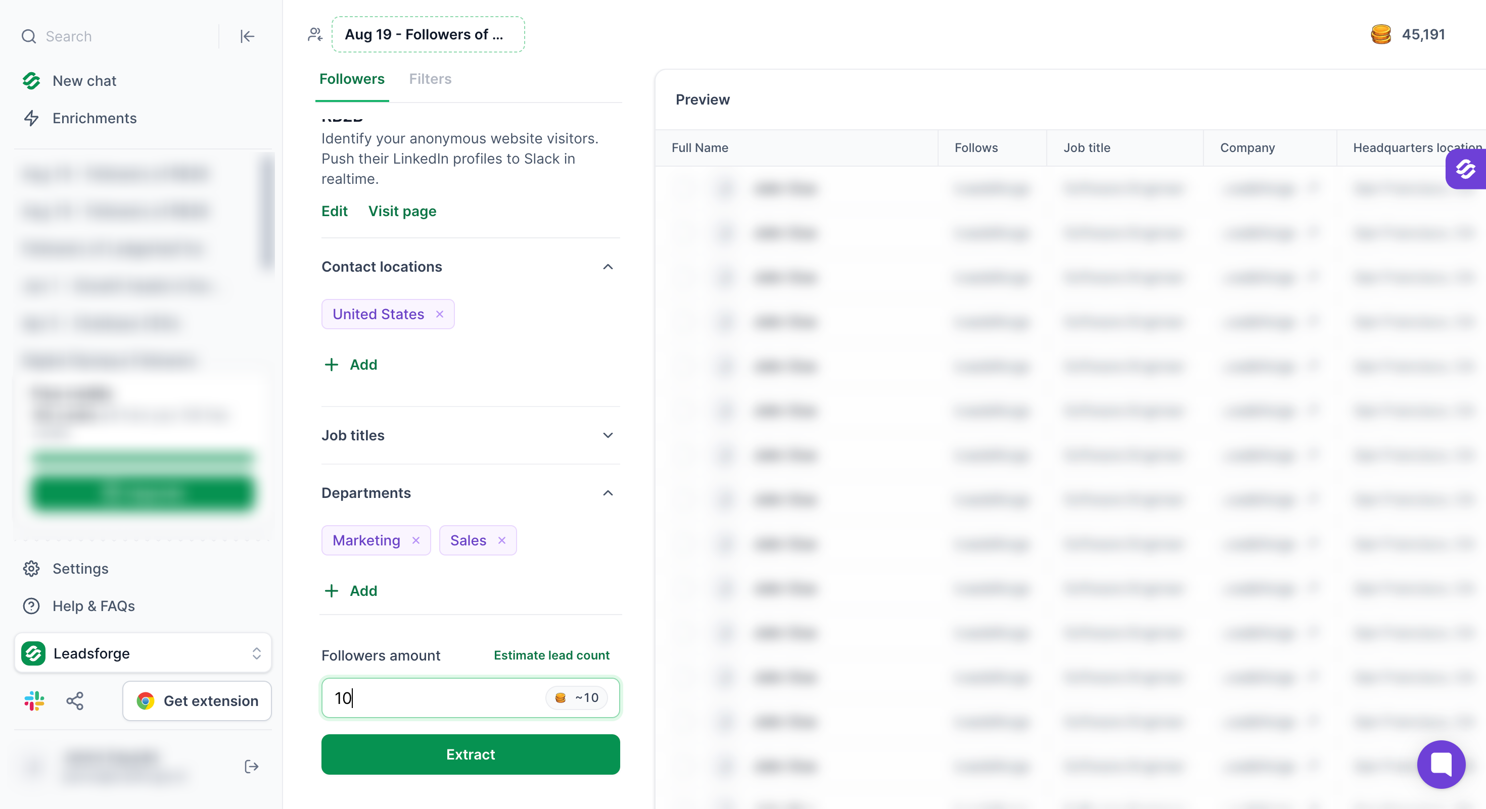Click the green Extract button
This screenshot has height=809, width=1486.
[470, 754]
